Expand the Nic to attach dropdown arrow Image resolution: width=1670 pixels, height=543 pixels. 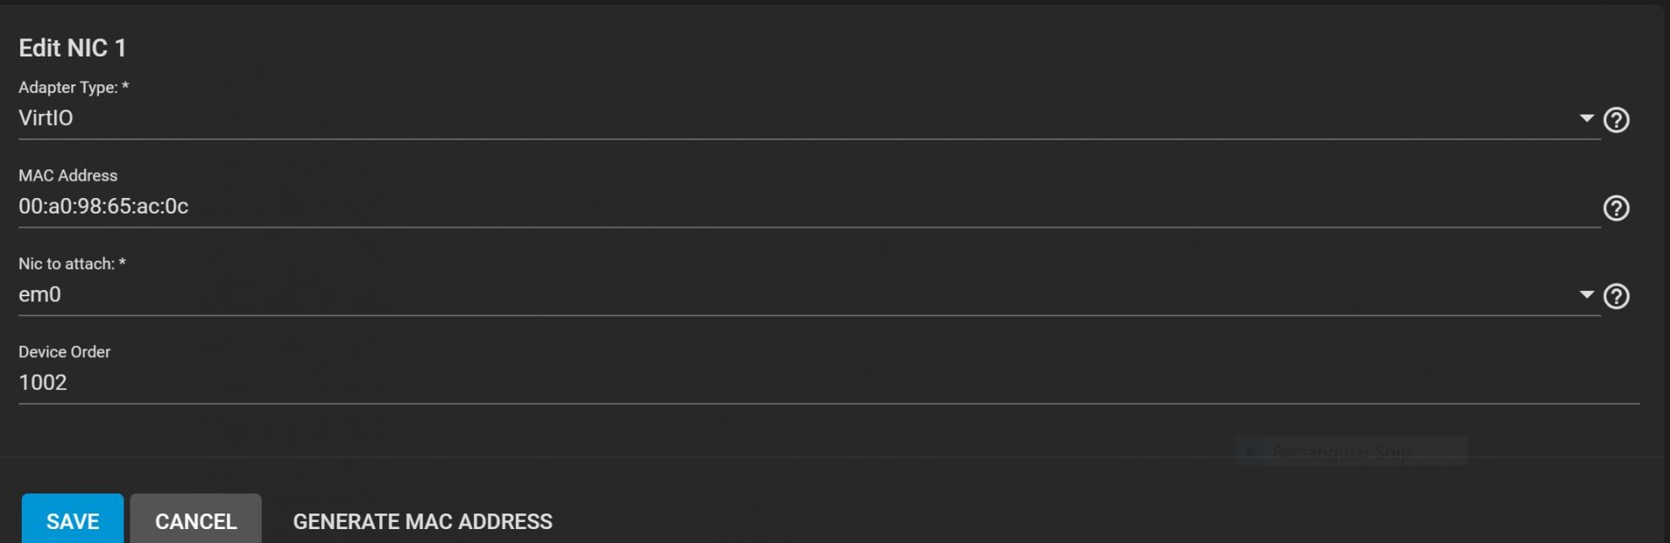pos(1586,295)
